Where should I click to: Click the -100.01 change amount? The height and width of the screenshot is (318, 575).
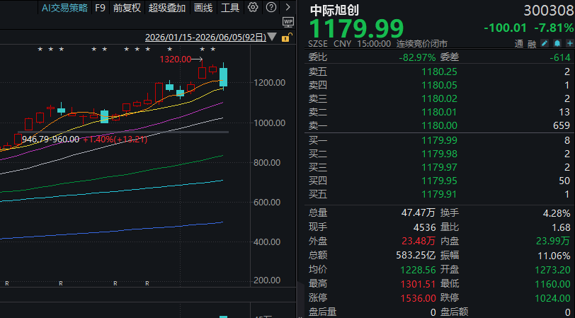pos(505,28)
